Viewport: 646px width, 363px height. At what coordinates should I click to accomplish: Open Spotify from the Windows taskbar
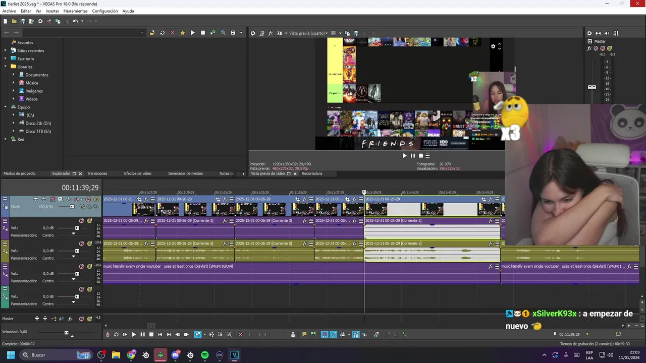[205, 355]
